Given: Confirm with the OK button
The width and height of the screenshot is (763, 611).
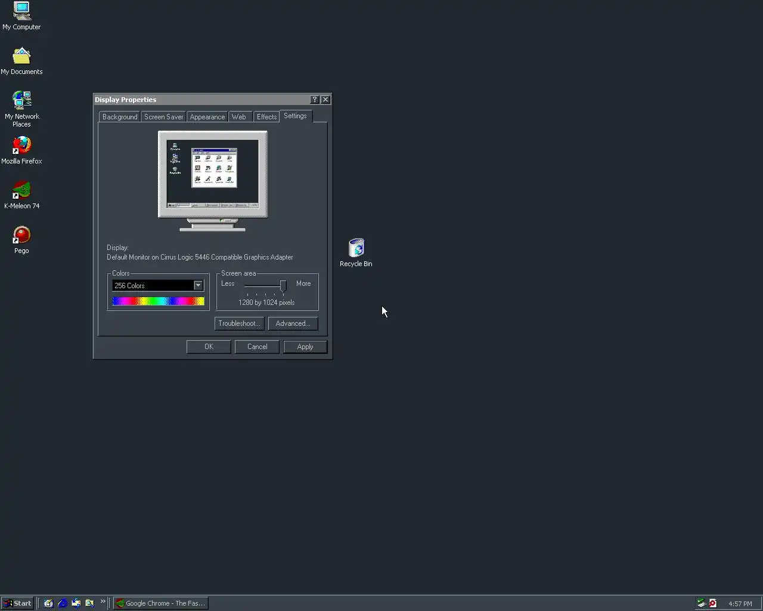Looking at the screenshot, I should (x=209, y=347).
